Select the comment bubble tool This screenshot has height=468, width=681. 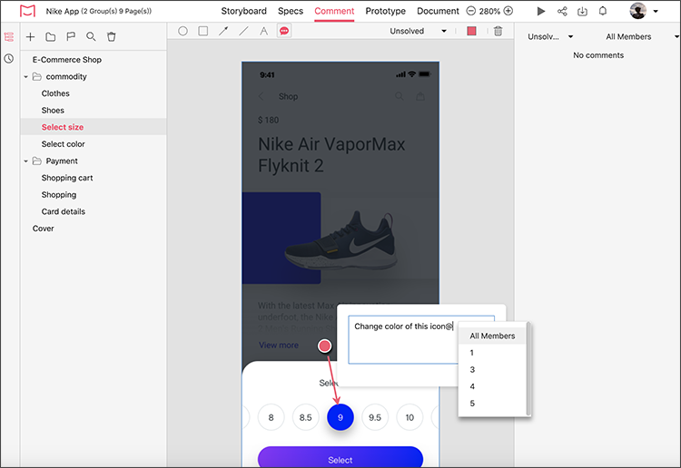click(x=284, y=31)
